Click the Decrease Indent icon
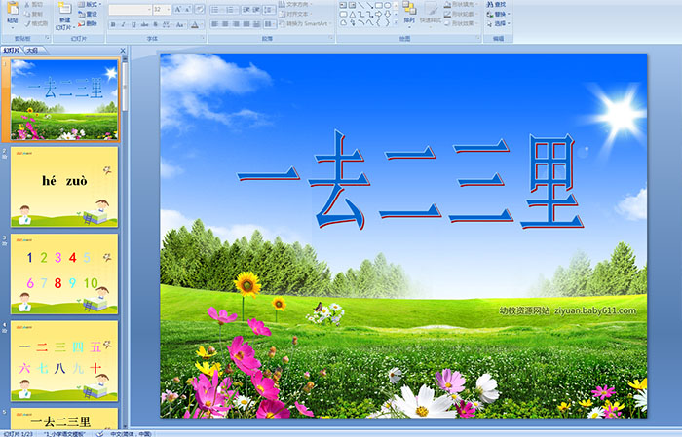The height and width of the screenshot is (437, 682). tap(246, 10)
